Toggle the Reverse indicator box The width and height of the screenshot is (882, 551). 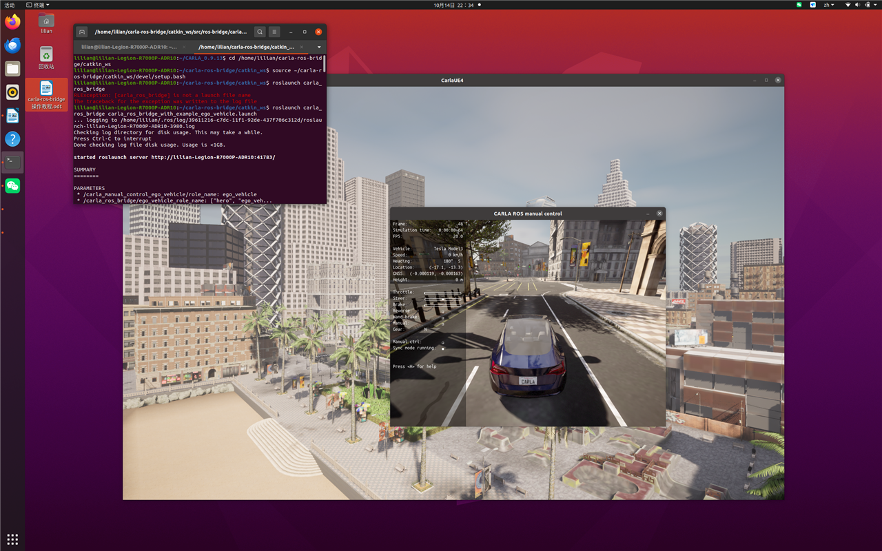tap(443, 311)
